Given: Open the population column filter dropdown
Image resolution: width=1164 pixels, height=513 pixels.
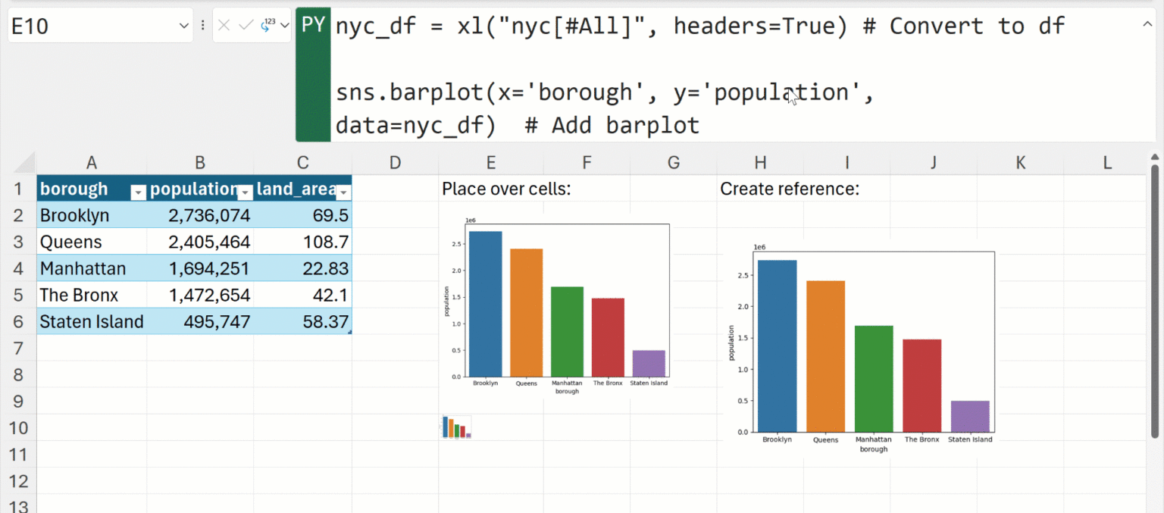Looking at the screenshot, I should pyautogui.click(x=244, y=192).
